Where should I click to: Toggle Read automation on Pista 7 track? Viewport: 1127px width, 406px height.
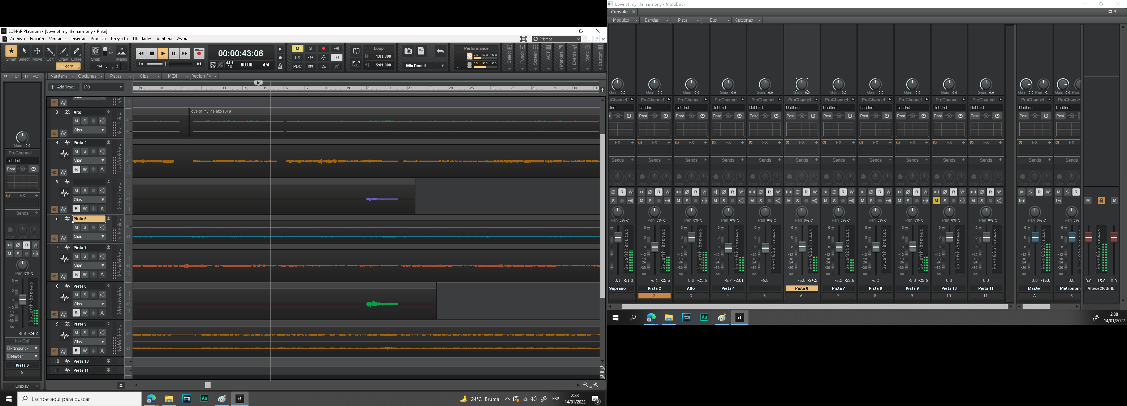tap(76, 274)
